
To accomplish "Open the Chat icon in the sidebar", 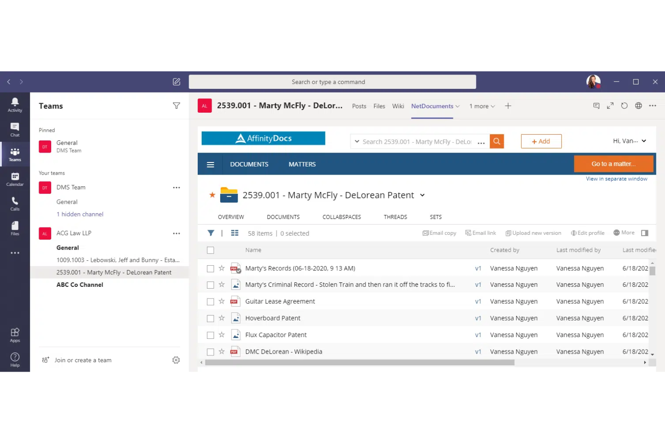I will [x=15, y=130].
